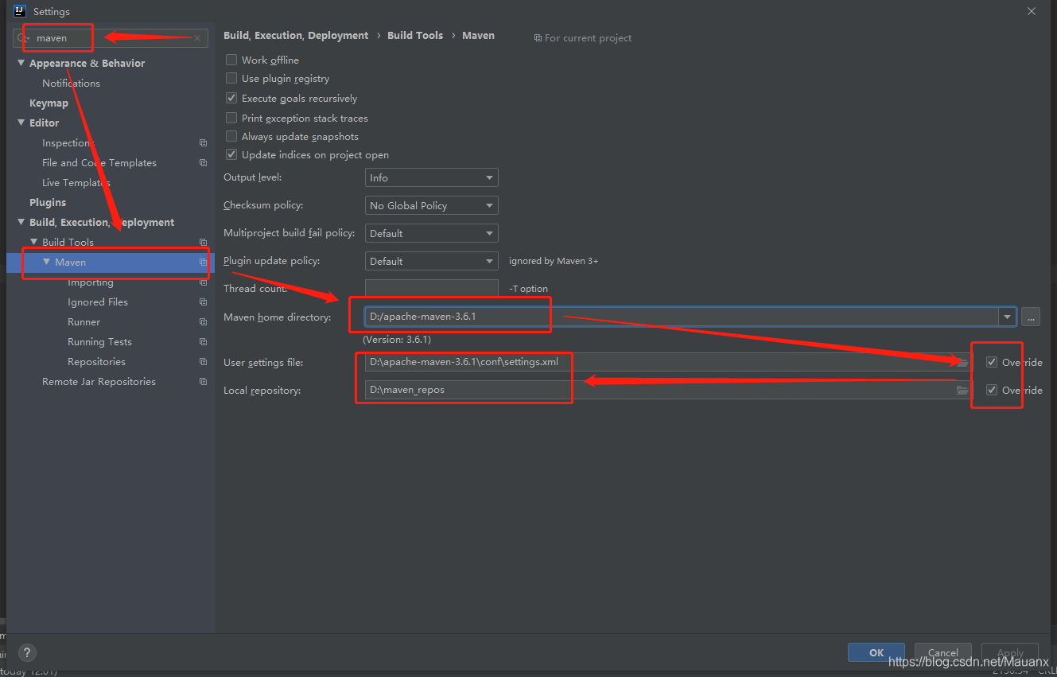
Task: Click the search magnifier icon in settings
Action: click(23, 38)
